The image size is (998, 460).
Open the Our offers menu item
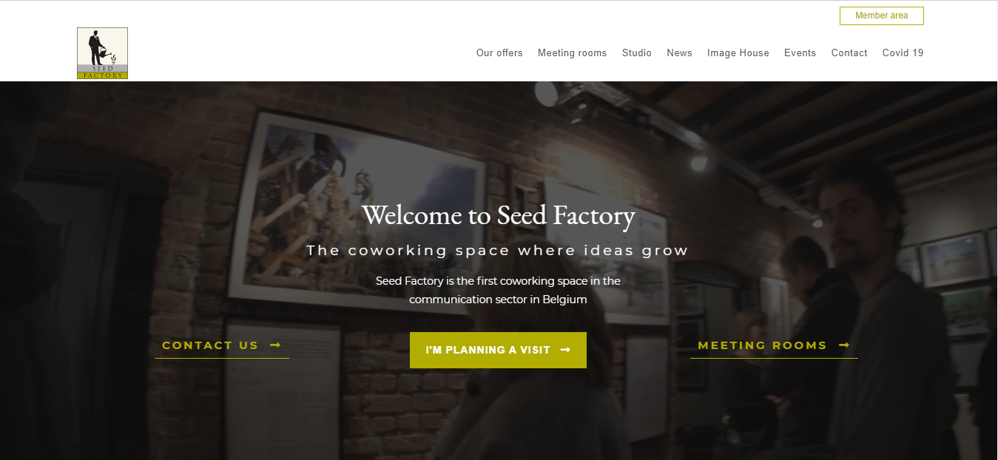[x=499, y=53]
